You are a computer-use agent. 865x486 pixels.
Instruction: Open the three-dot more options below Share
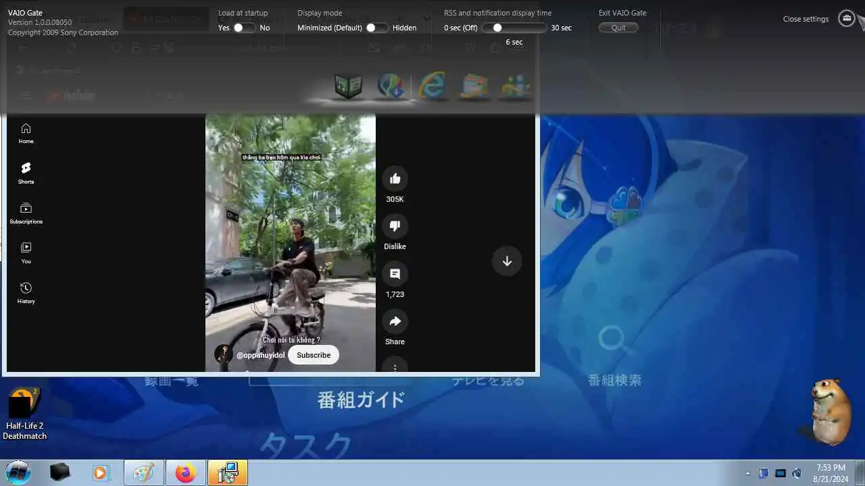(395, 367)
